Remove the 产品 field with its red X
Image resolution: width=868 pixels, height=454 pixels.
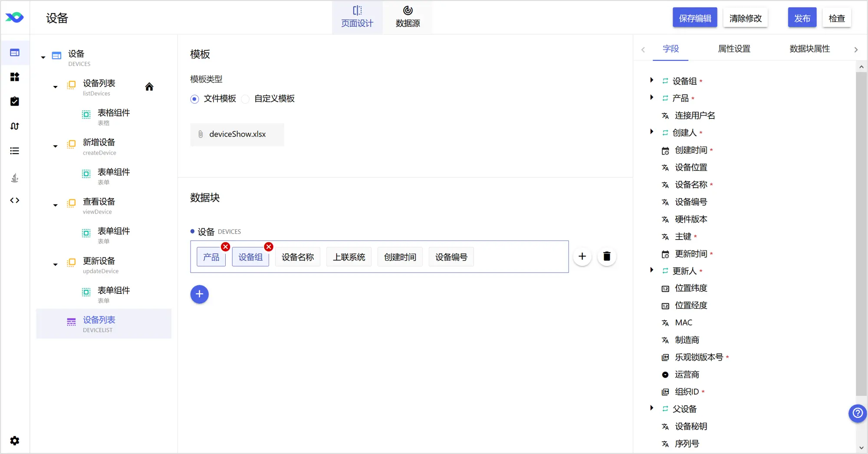point(225,247)
